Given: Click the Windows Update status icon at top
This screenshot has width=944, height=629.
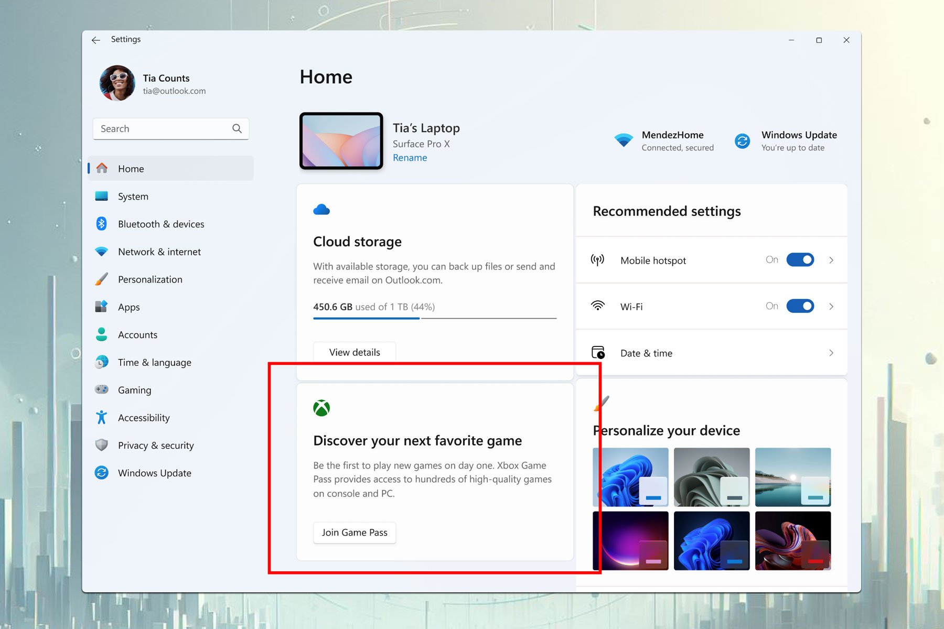Looking at the screenshot, I should pyautogui.click(x=742, y=141).
